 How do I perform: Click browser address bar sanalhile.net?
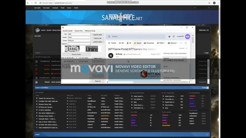click(63, 3)
